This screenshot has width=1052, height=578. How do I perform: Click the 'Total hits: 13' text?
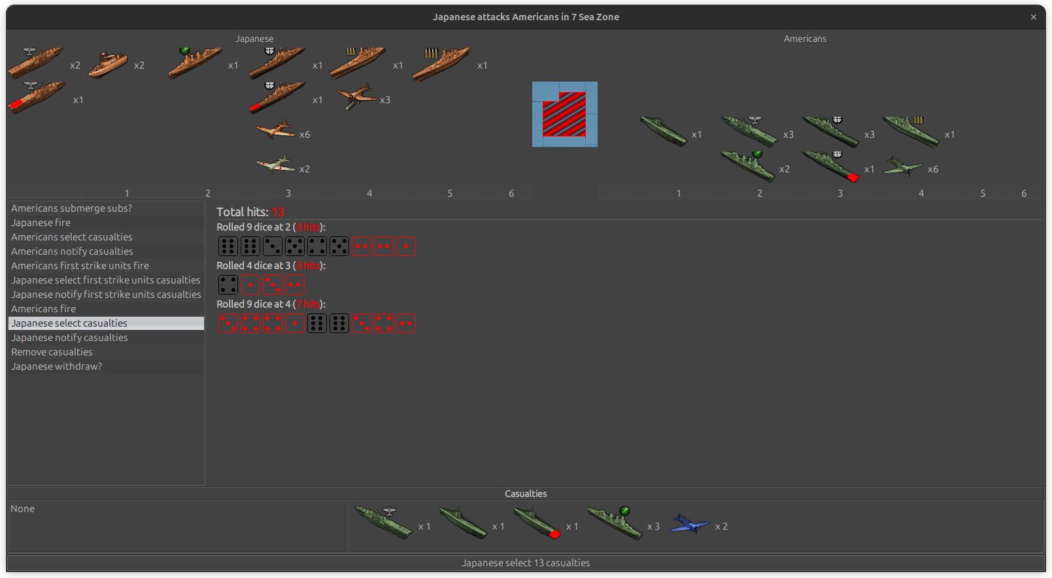[x=250, y=212]
